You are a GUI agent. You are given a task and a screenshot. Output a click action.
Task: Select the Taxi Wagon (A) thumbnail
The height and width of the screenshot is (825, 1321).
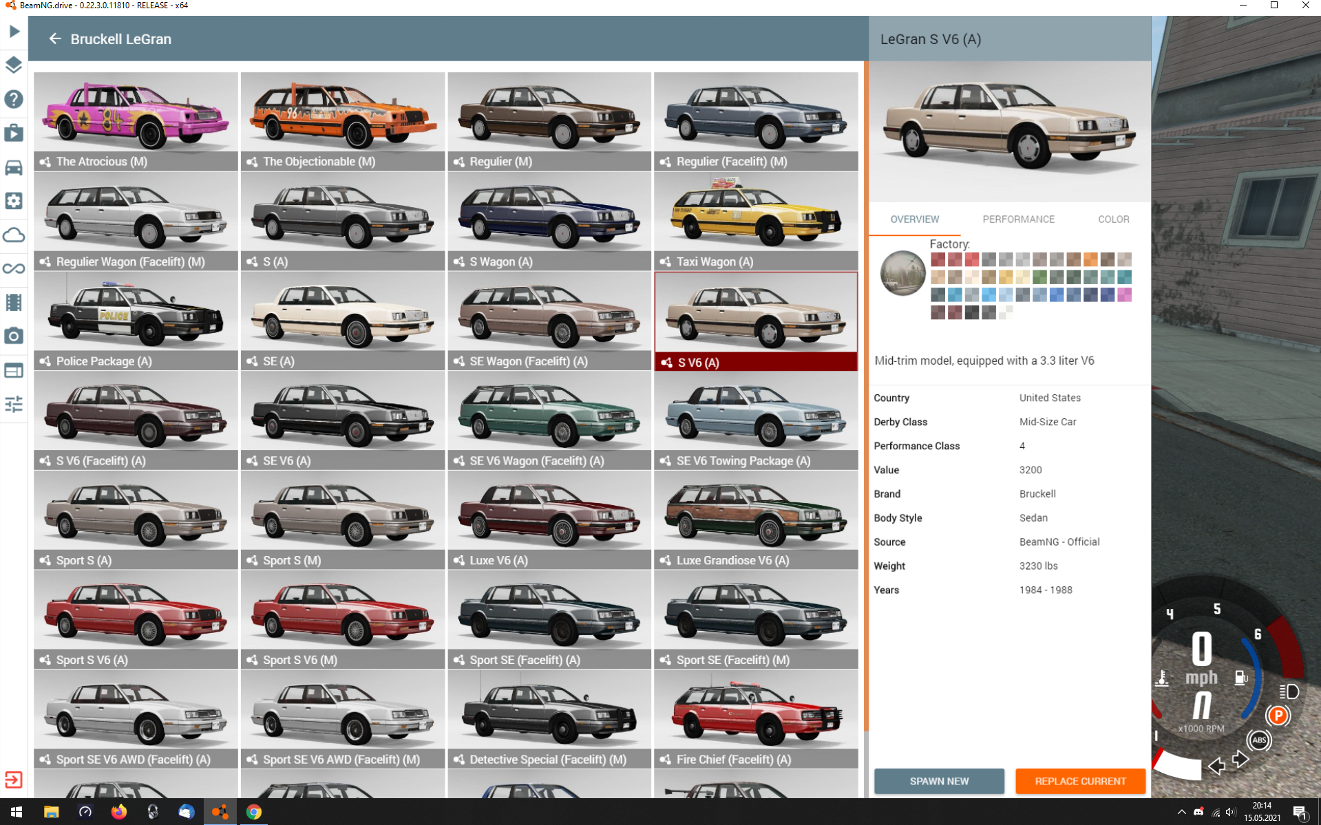756,221
